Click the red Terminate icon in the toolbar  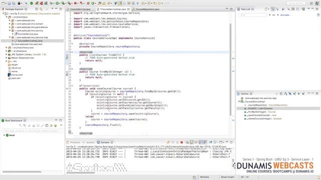tap(75, 3)
